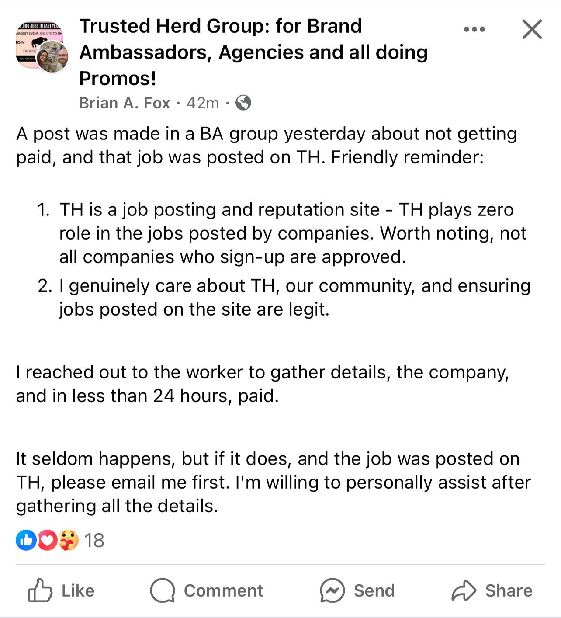Click the red heart reaction emoji
The image size is (561, 618).
48,540
